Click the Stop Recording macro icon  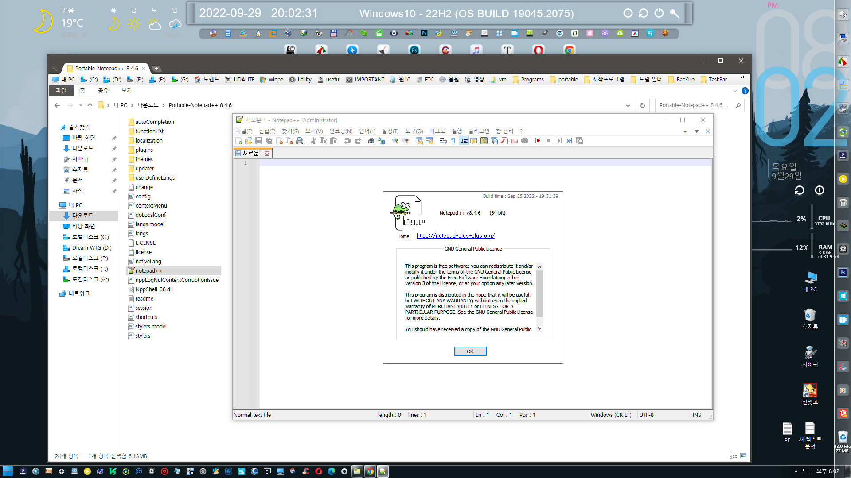click(x=548, y=141)
